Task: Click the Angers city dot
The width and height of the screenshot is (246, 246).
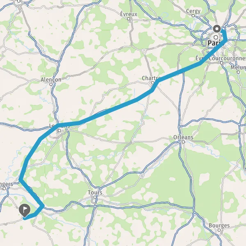Action: tap(4, 189)
